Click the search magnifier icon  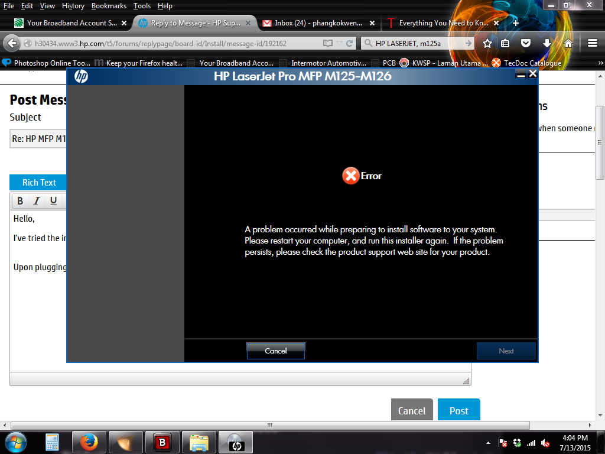369,43
